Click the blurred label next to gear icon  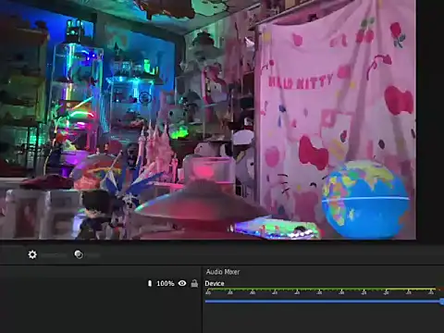click(54, 255)
